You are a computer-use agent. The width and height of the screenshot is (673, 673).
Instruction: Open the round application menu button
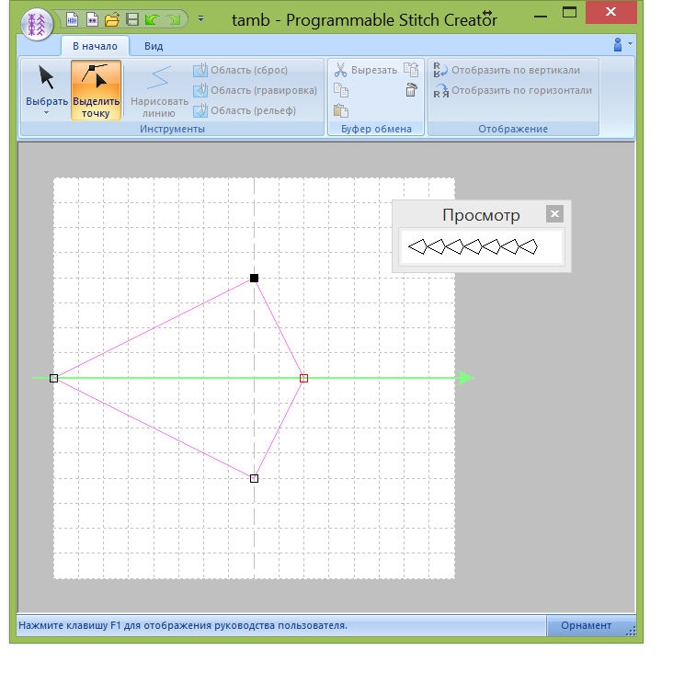37,25
